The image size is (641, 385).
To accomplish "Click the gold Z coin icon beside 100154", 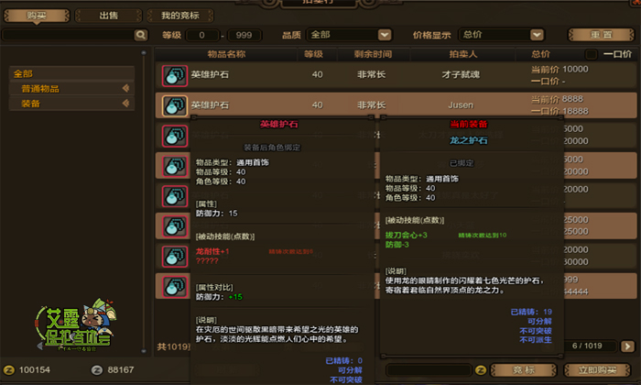I will point(9,370).
